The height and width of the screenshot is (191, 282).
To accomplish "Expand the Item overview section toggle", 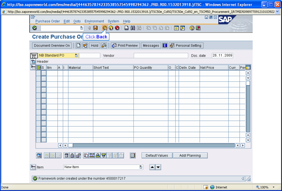I will (x=33, y=67).
